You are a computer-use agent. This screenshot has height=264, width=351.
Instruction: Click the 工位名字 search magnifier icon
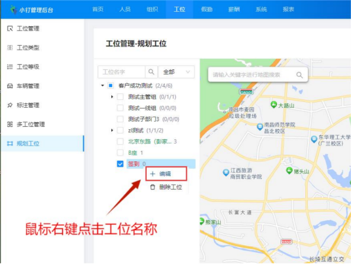151,72
